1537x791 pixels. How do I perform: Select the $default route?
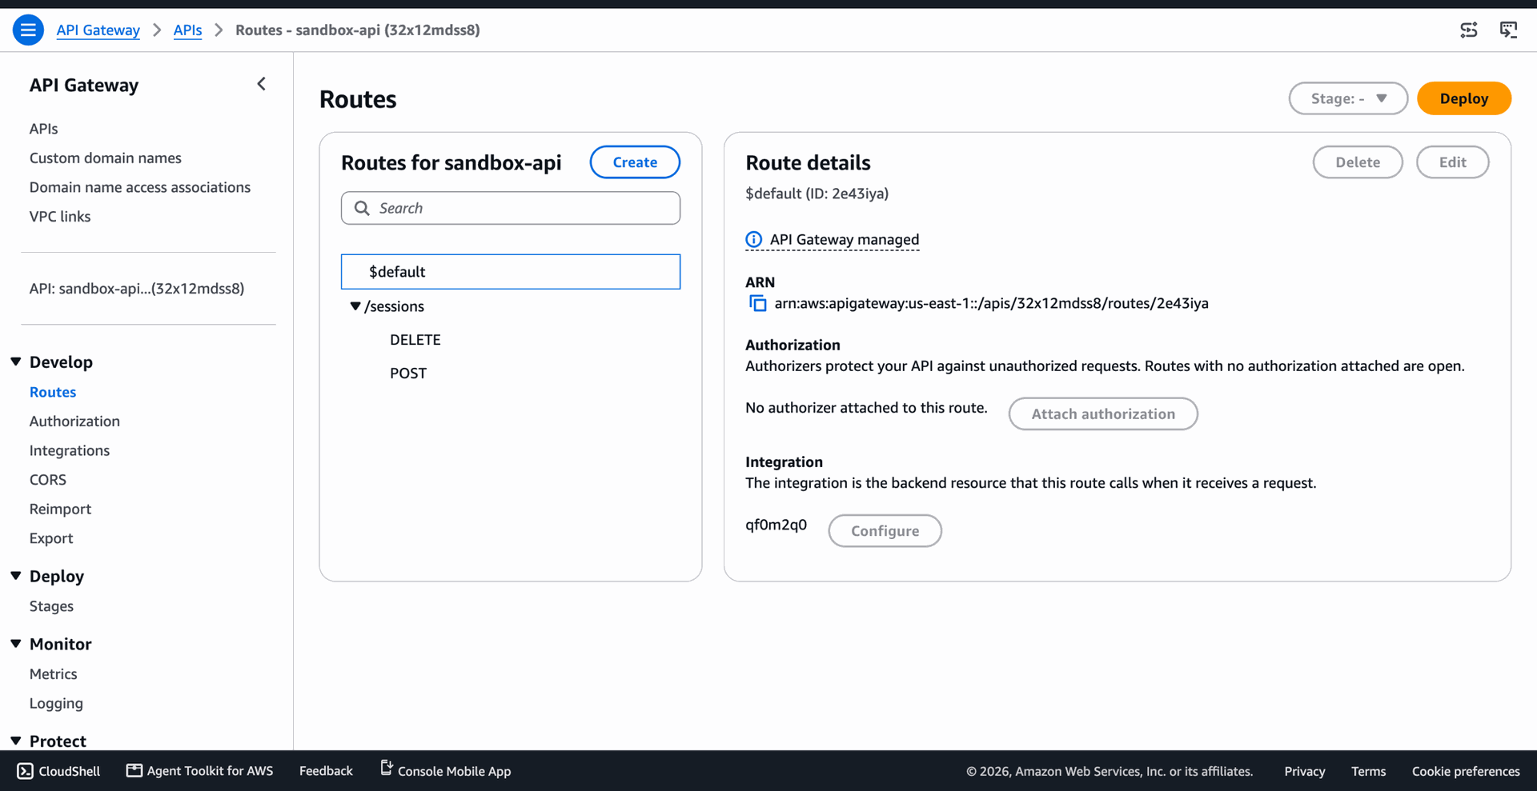511,272
